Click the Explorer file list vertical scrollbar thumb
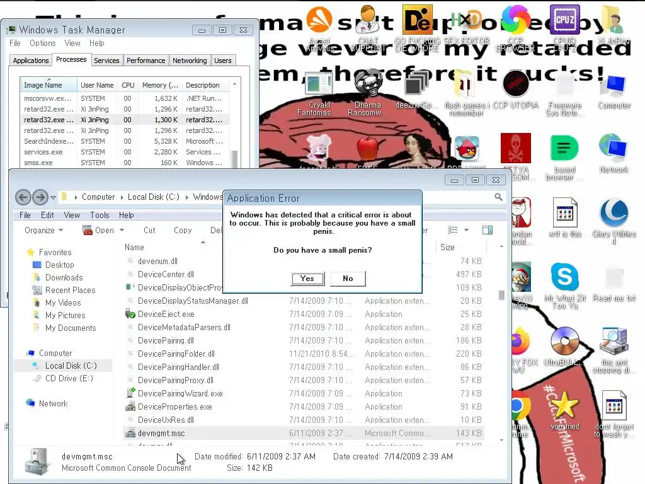The width and height of the screenshot is (645, 484). click(x=501, y=295)
